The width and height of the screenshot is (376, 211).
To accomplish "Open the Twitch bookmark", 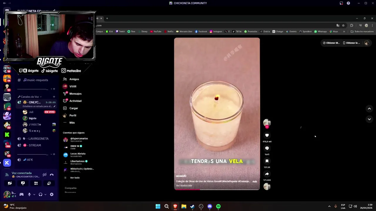I will point(120,31).
